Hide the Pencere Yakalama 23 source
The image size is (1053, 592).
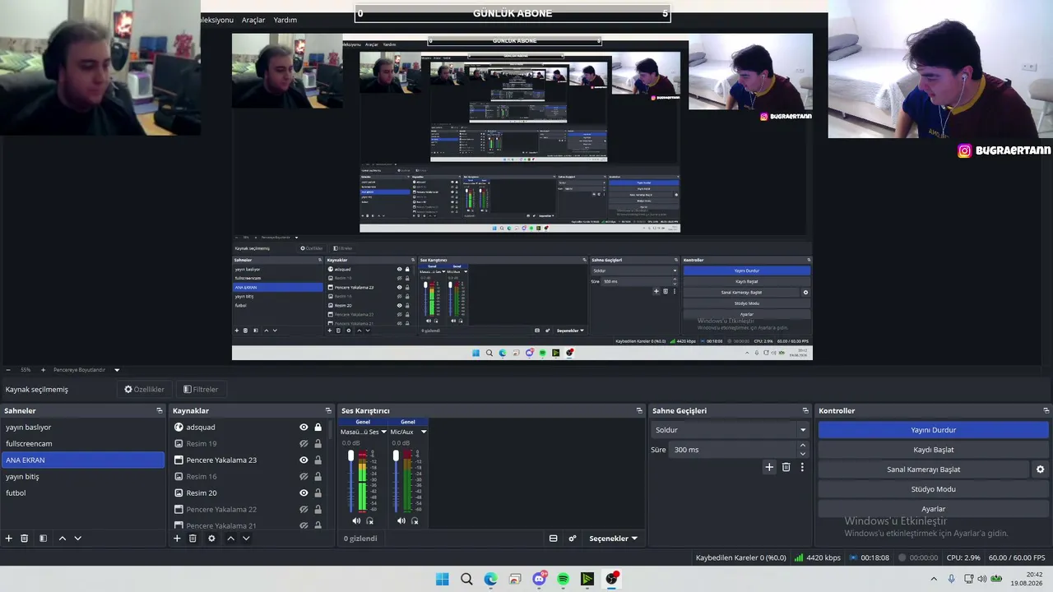[304, 460]
